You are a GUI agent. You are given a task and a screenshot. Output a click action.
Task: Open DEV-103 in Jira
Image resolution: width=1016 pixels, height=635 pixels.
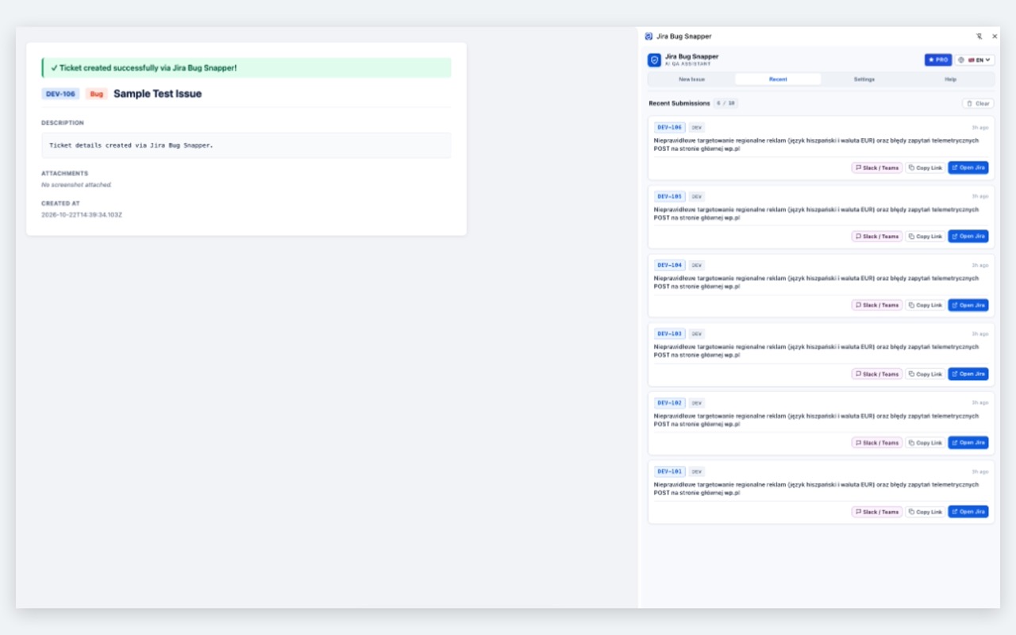pos(968,374)
